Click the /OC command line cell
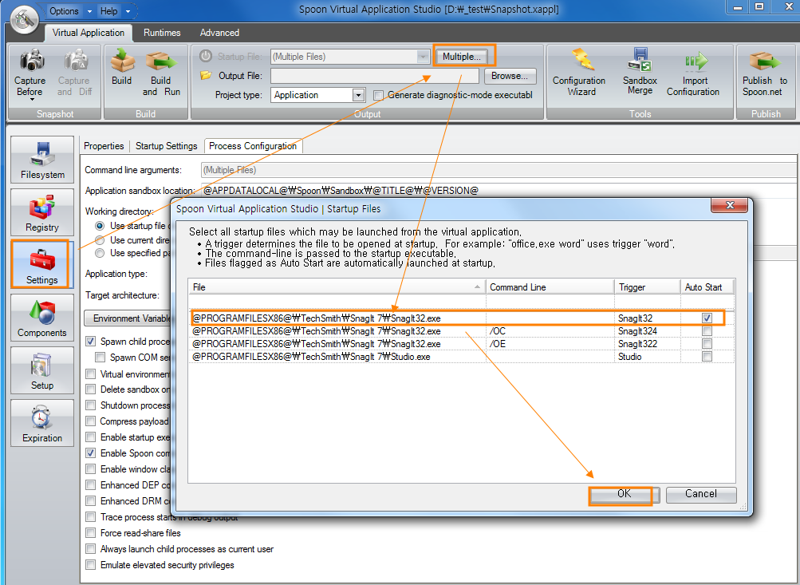Screen dimensions: 800x585 tap(550, 330)
